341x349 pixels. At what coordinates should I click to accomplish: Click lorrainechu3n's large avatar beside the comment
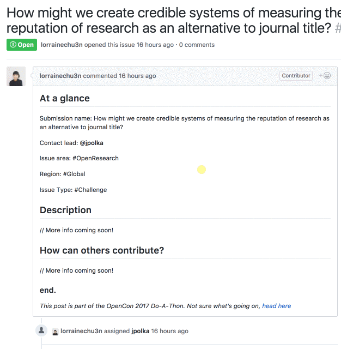(16, 76)
